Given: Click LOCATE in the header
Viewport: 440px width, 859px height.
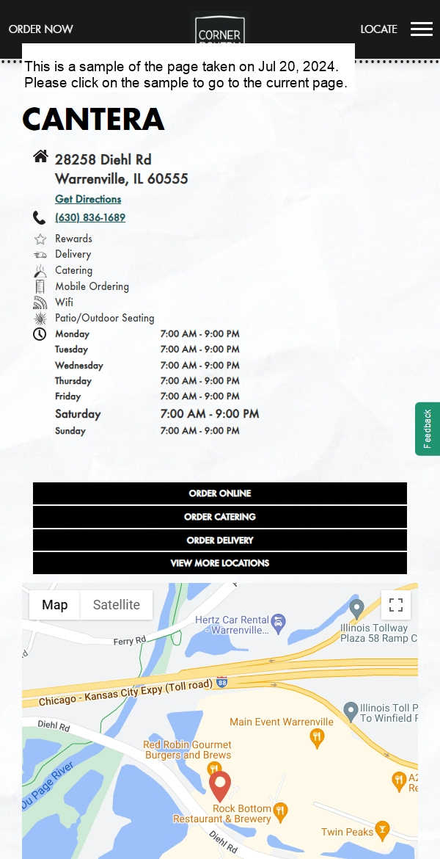Looking at the screenshot, I should [378, 29].
